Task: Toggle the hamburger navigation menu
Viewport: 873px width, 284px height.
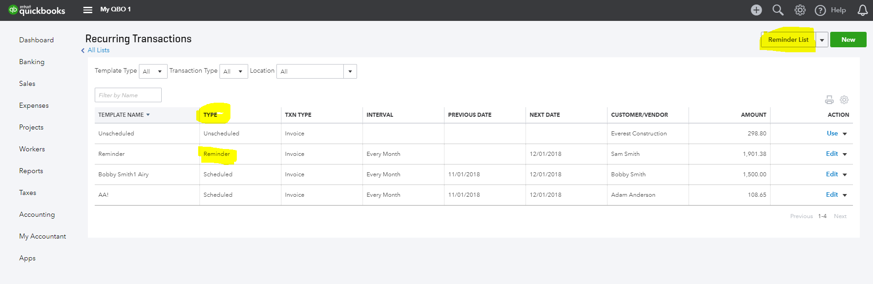Action: point(87,10)
